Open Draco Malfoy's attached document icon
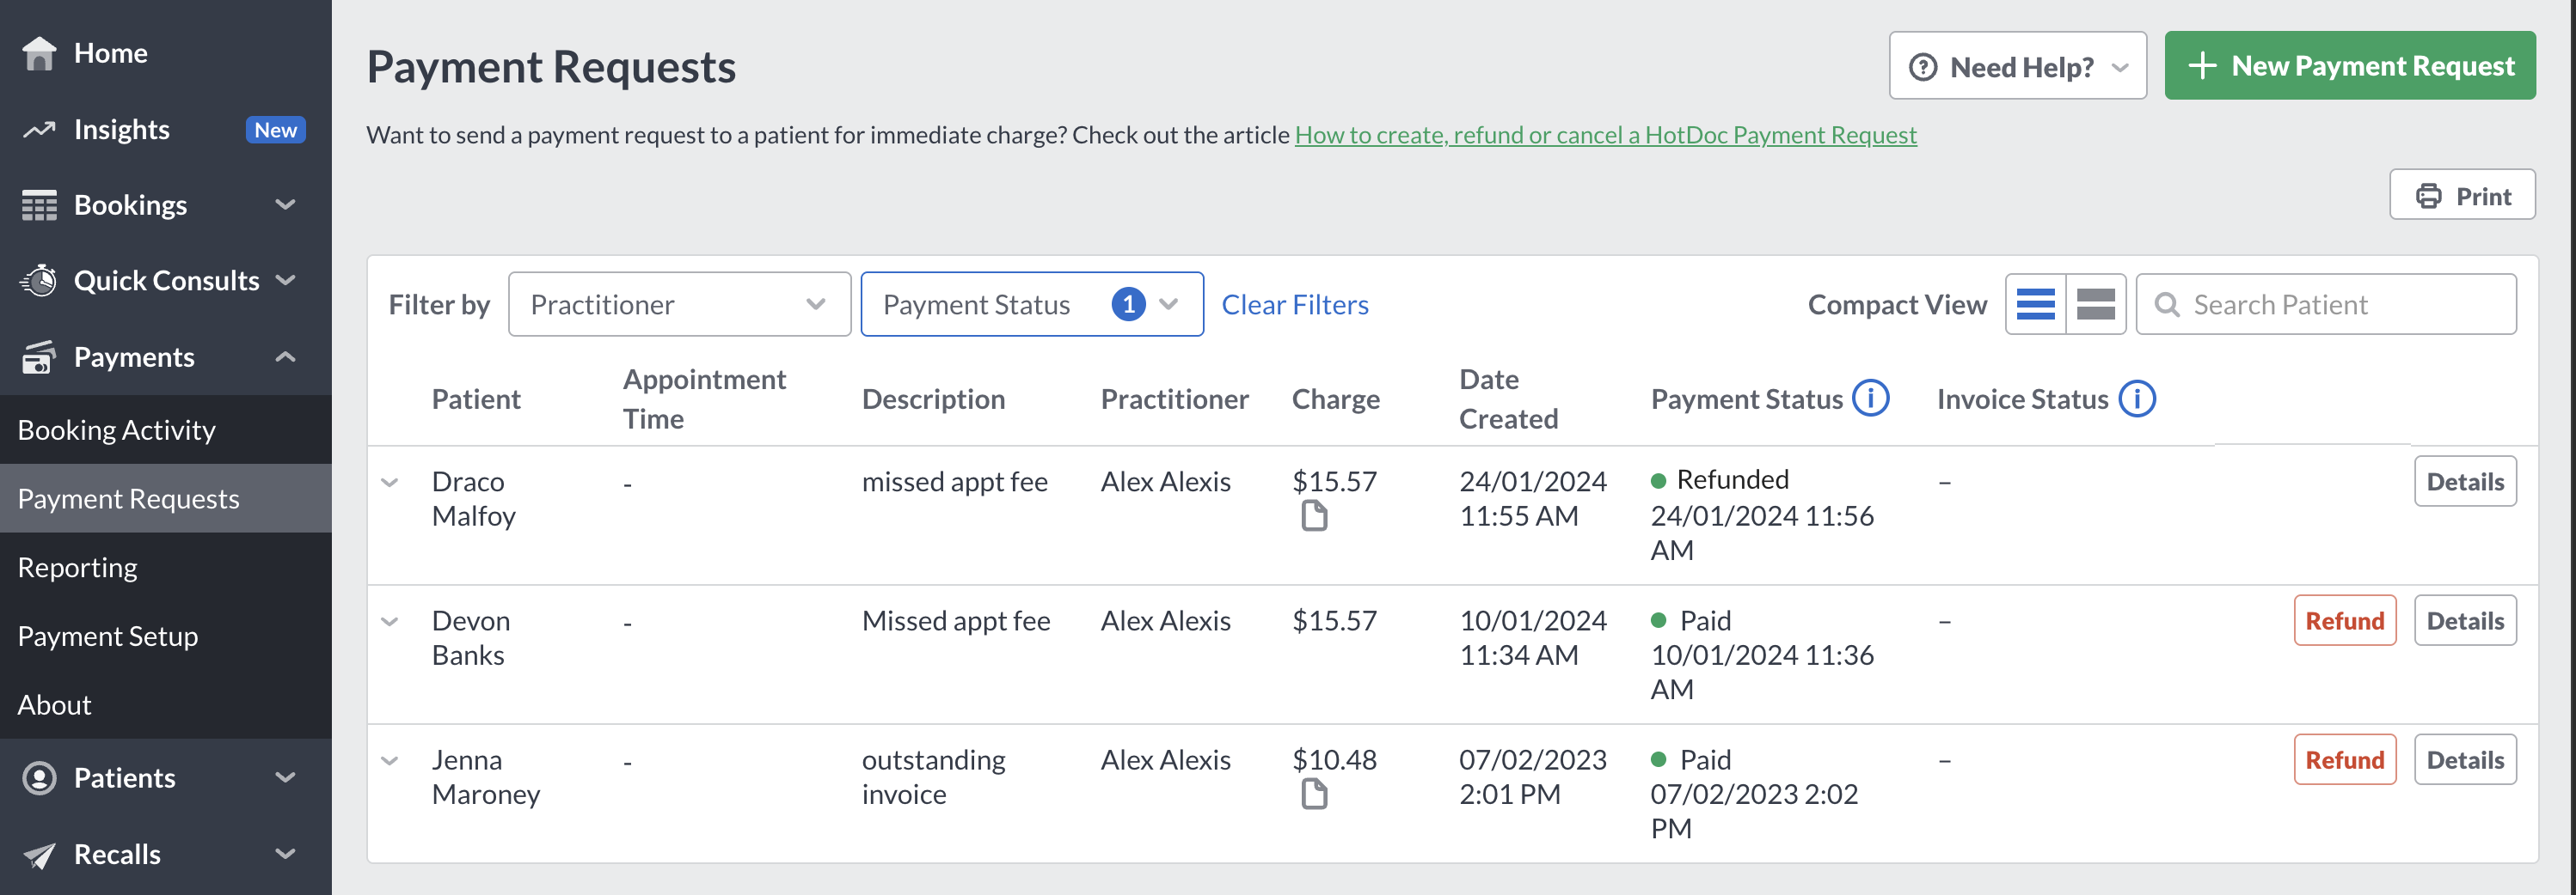This screenshot has height=895, width=2576. (1314, 516)
